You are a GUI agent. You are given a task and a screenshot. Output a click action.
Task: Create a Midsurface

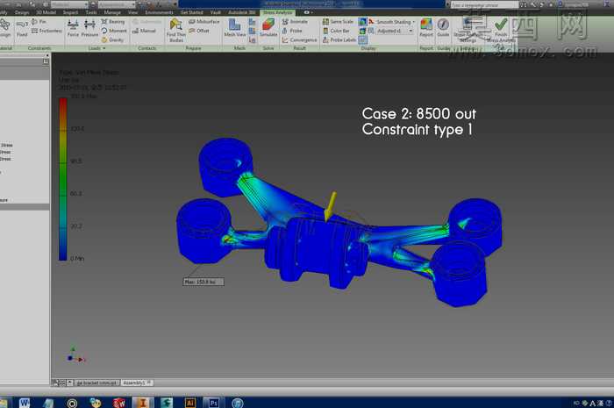204,22
